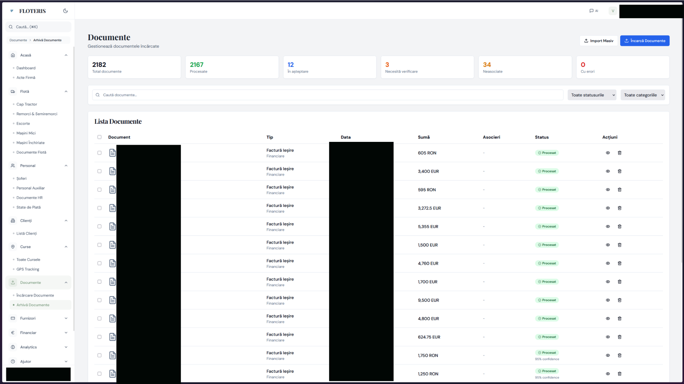Delete the 1,250 RON document
The width and height of the screenshot is (684, 384).
click(x=620, y=374)
